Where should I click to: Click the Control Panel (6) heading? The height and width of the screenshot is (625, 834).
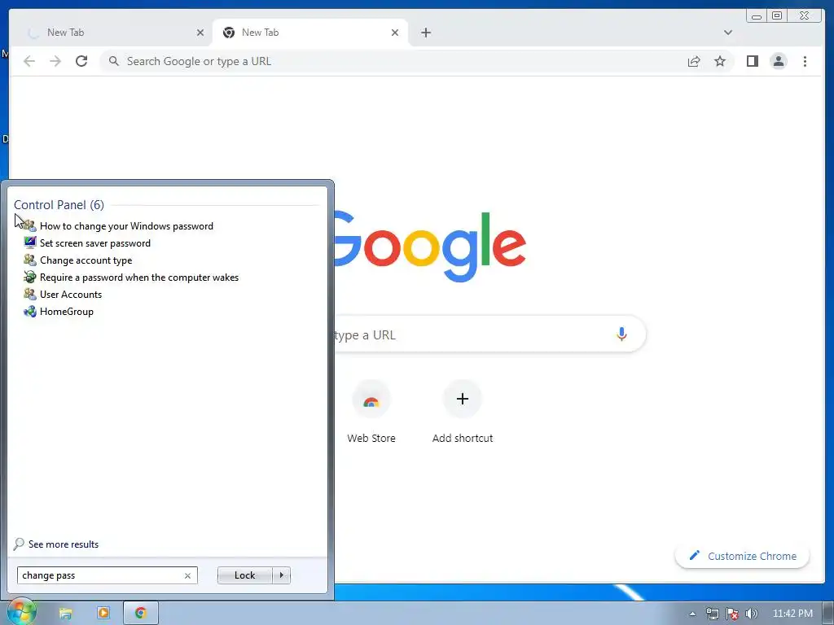coord(59,204)
